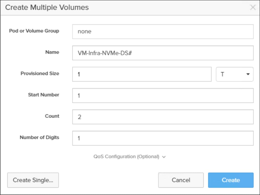Select the Pod or Volume Group field

pyautogui.click(x=163, y=31)
